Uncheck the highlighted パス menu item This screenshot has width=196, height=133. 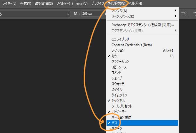point(115,123)
